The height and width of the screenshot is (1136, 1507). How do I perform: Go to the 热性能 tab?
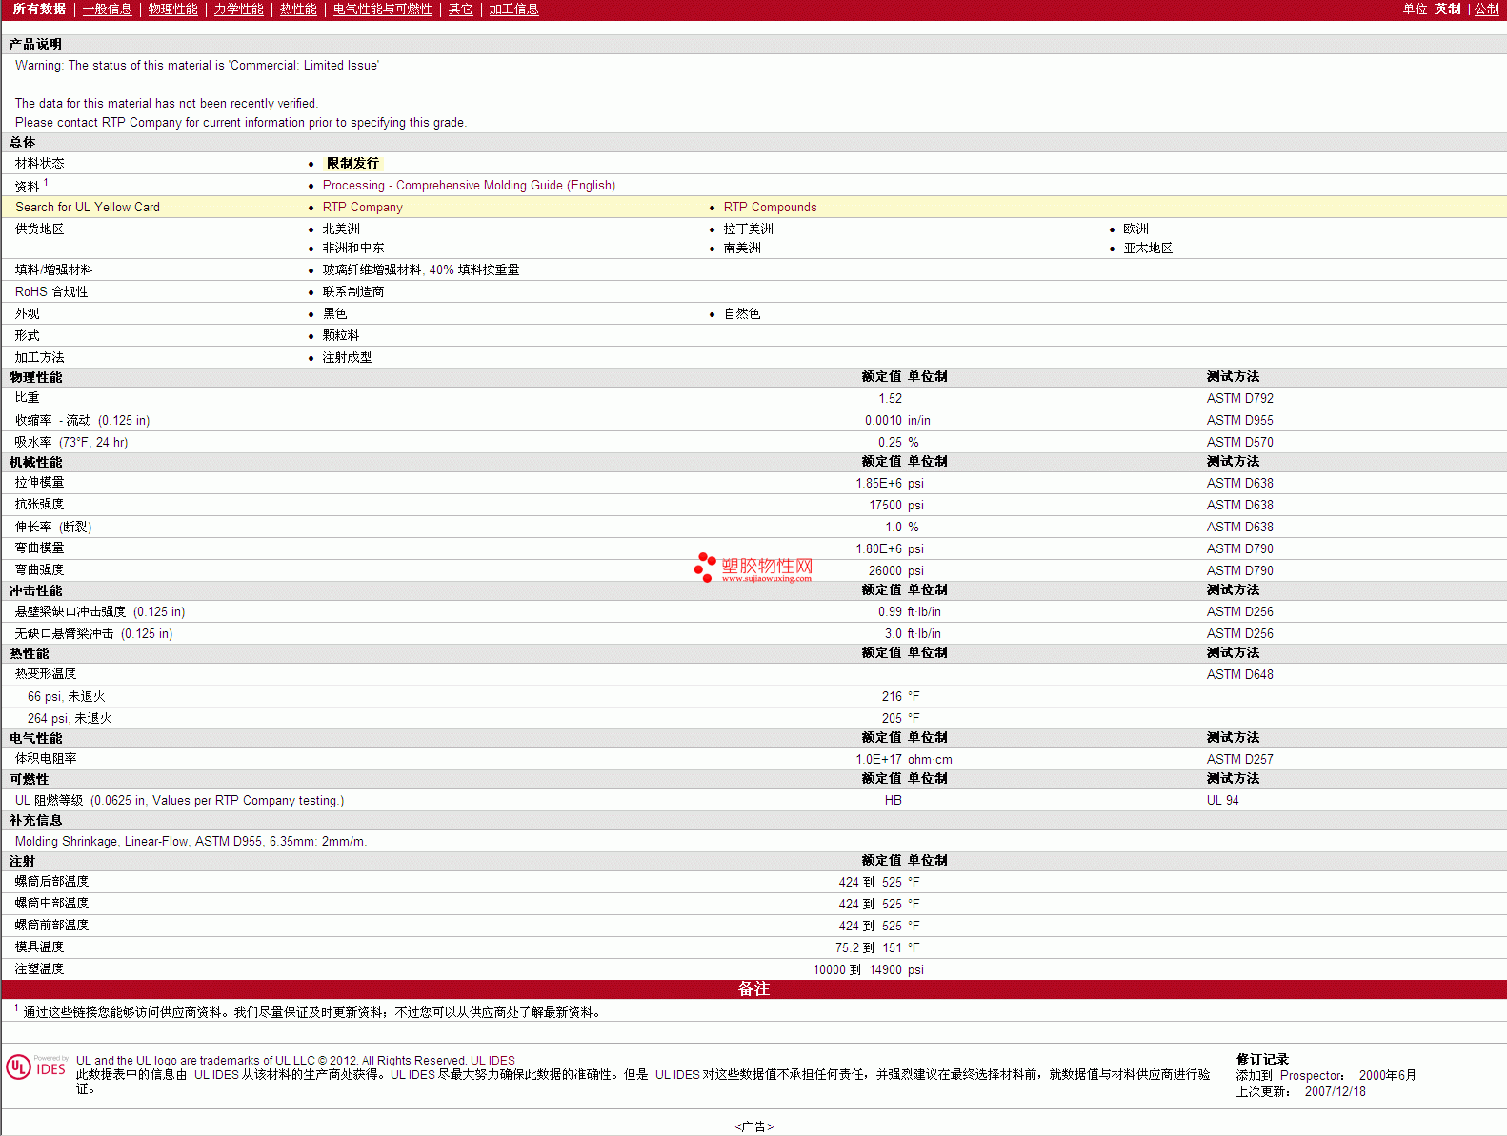tap(298, 9)
